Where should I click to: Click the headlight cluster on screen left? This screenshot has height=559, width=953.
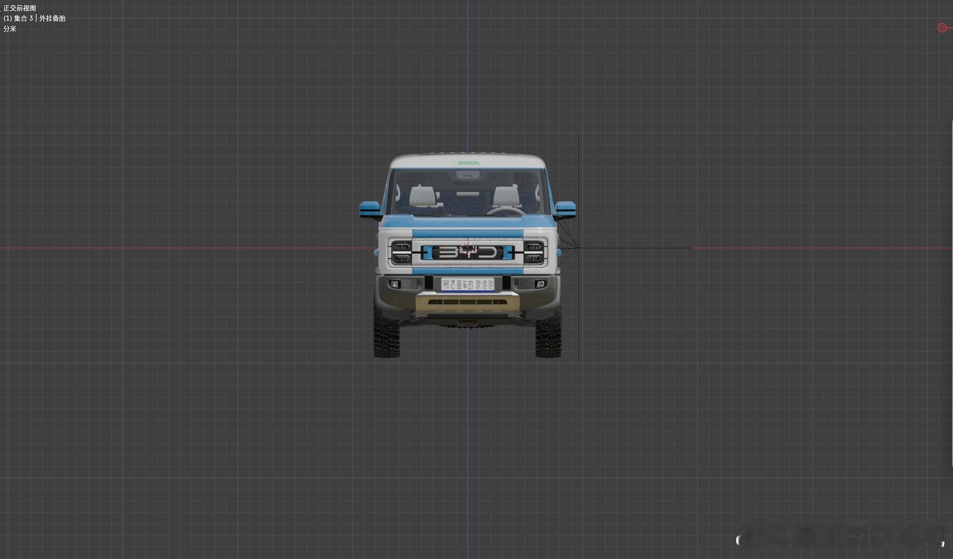point(401,252)
